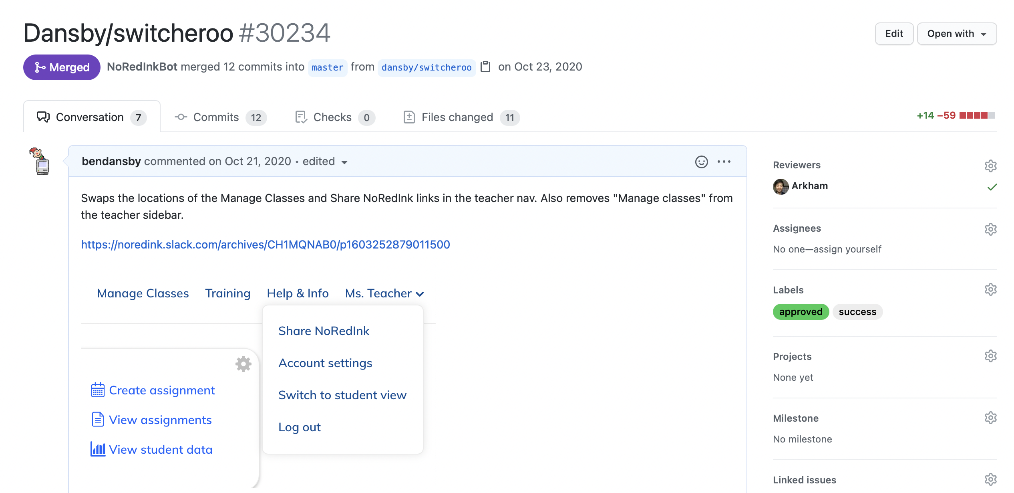Open Milestone settings gear

click(x=990, y=418)
